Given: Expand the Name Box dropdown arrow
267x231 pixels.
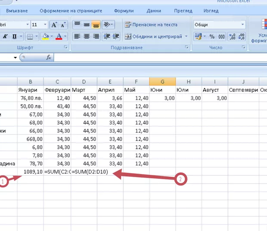Looking at the screenshot, I should [16, 57].
